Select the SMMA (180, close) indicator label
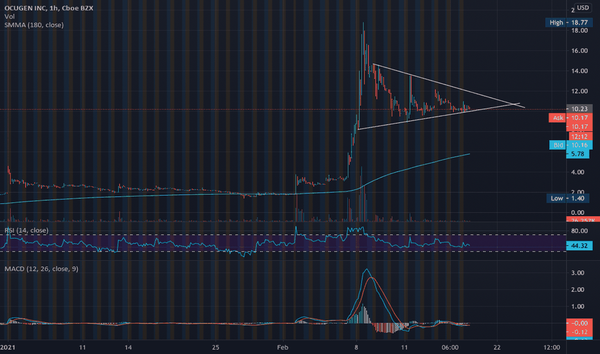This screenshot has height=354, width=600. (x=34, y=25)
